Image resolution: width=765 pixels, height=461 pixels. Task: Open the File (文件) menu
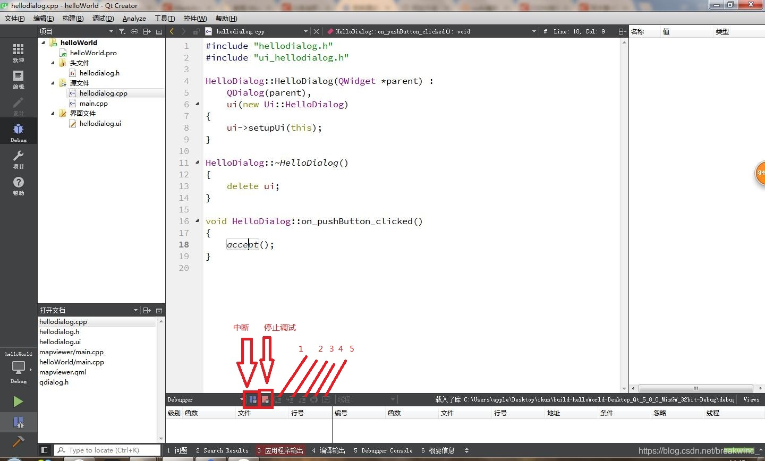[x=15, y=18]
